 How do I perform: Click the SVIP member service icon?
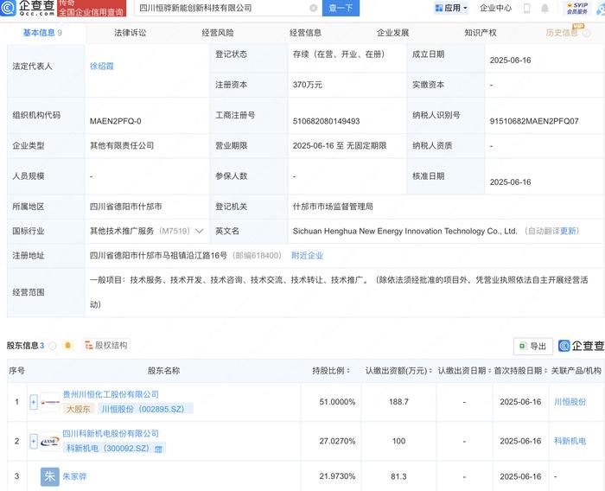pos(577,8)
